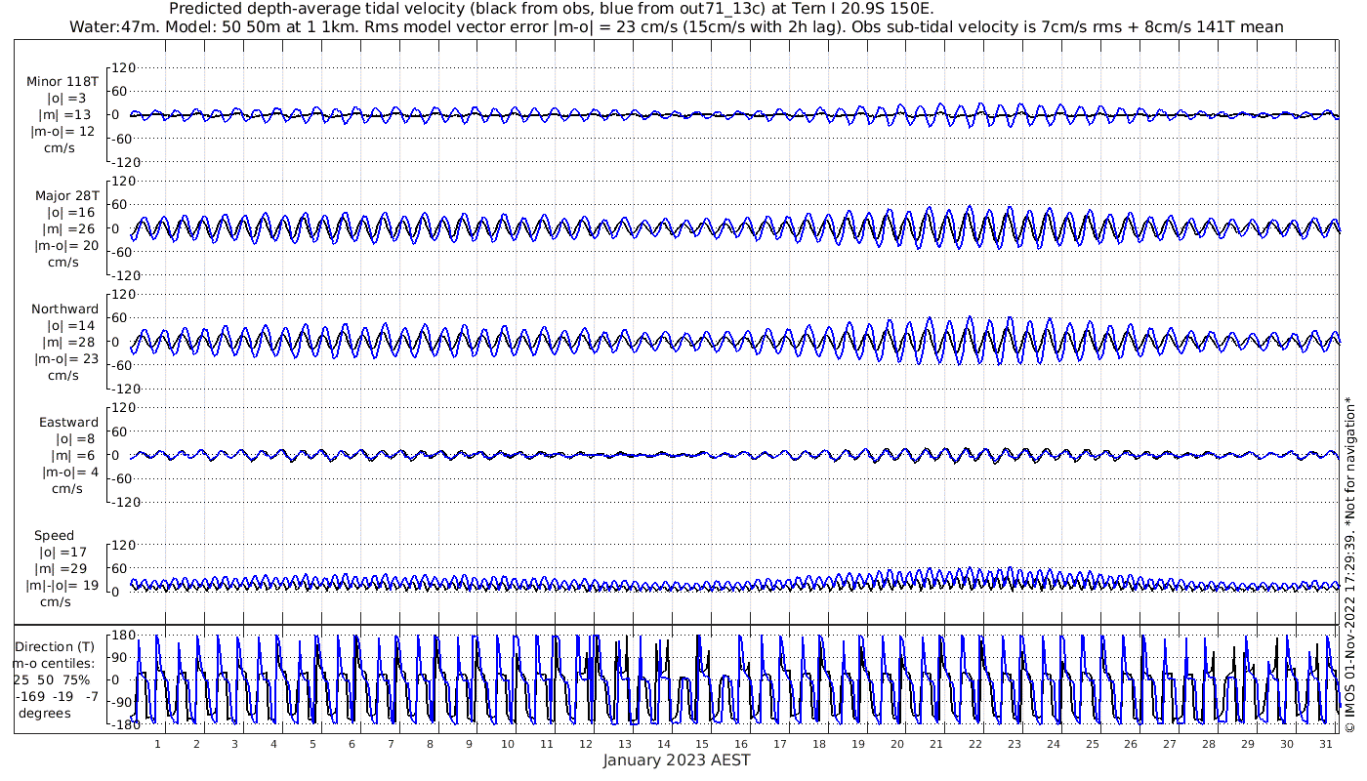1367x781 pixels.
Task: Click the '|m| =6' value in Eastward panel
Action: (71, 456)
